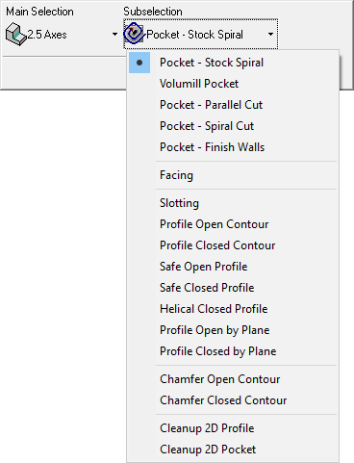The image size is (354, 463).
Task: Select the checked Pocket - Stock Spiral bullet
Action: (x=139, y=63)
